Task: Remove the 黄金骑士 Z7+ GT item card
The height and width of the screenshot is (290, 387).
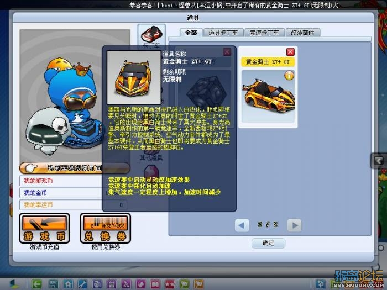Action: click(x=290, y=52)
